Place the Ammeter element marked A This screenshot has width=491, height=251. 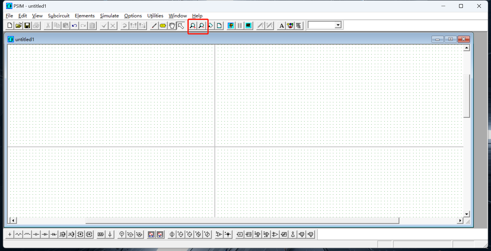pos(139,234)
